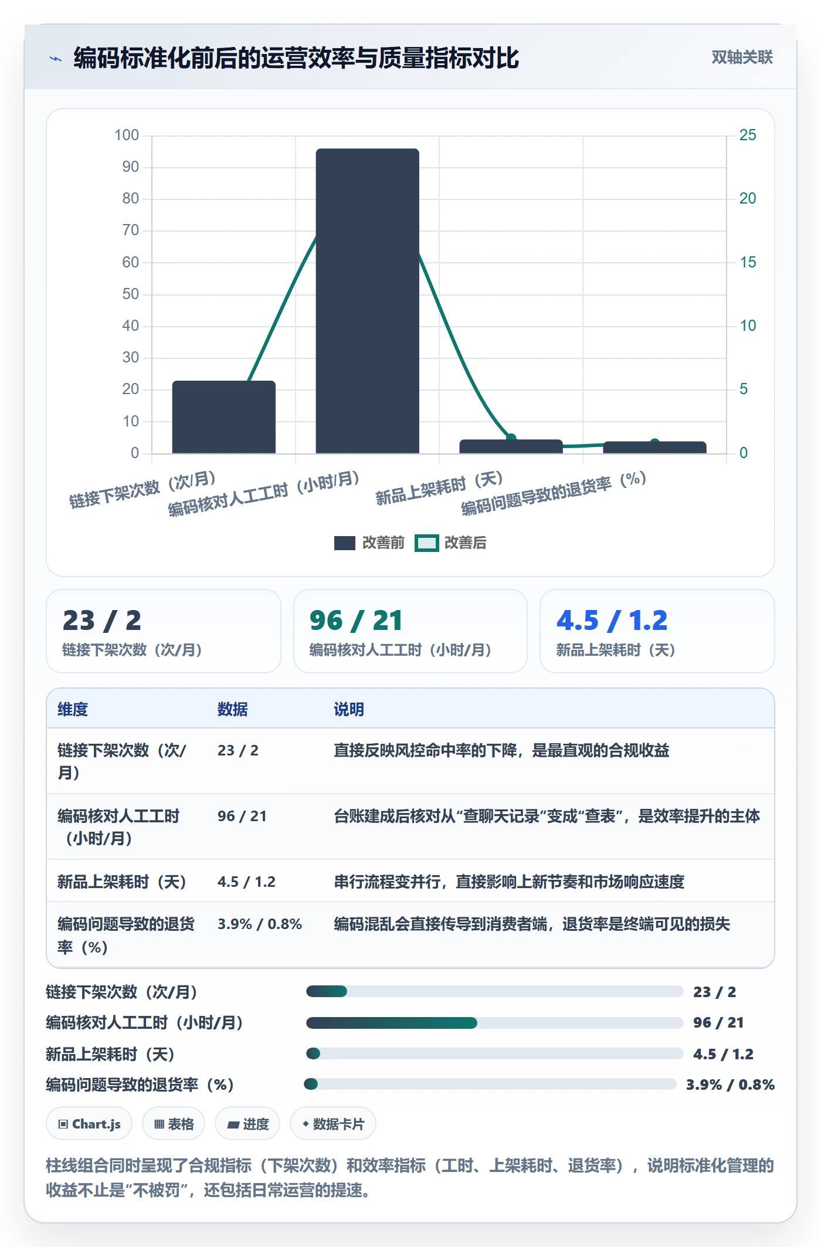Click the lightning bolt icon beside the title
821x1247 pixels.
(x=56, y=59)
